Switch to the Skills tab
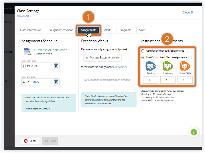This screenshot has width=205, height=153. coord(142,30)
